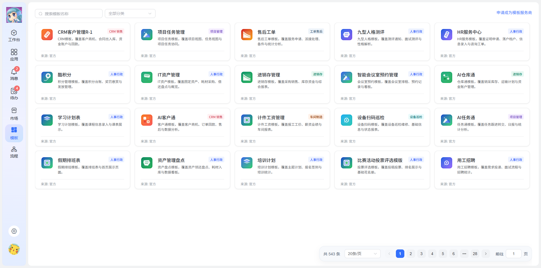Click the 共 543 条 total count text
The height and width of the screenshot is (268, 541).
coord(332,254)
